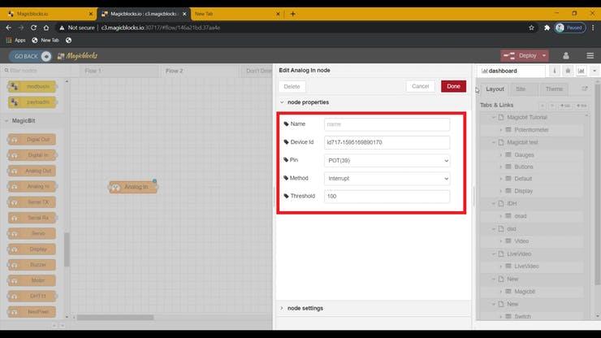Bookmark the page with the star icon
Viewport: 601px width, 338px height.
tap(532, 27)
